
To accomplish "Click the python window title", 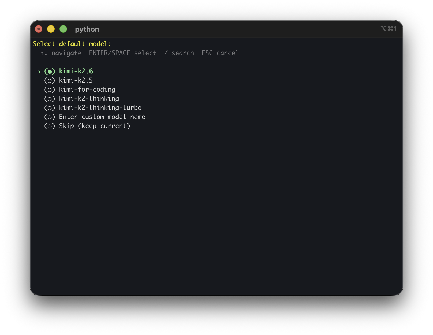I will coord(87,29).
